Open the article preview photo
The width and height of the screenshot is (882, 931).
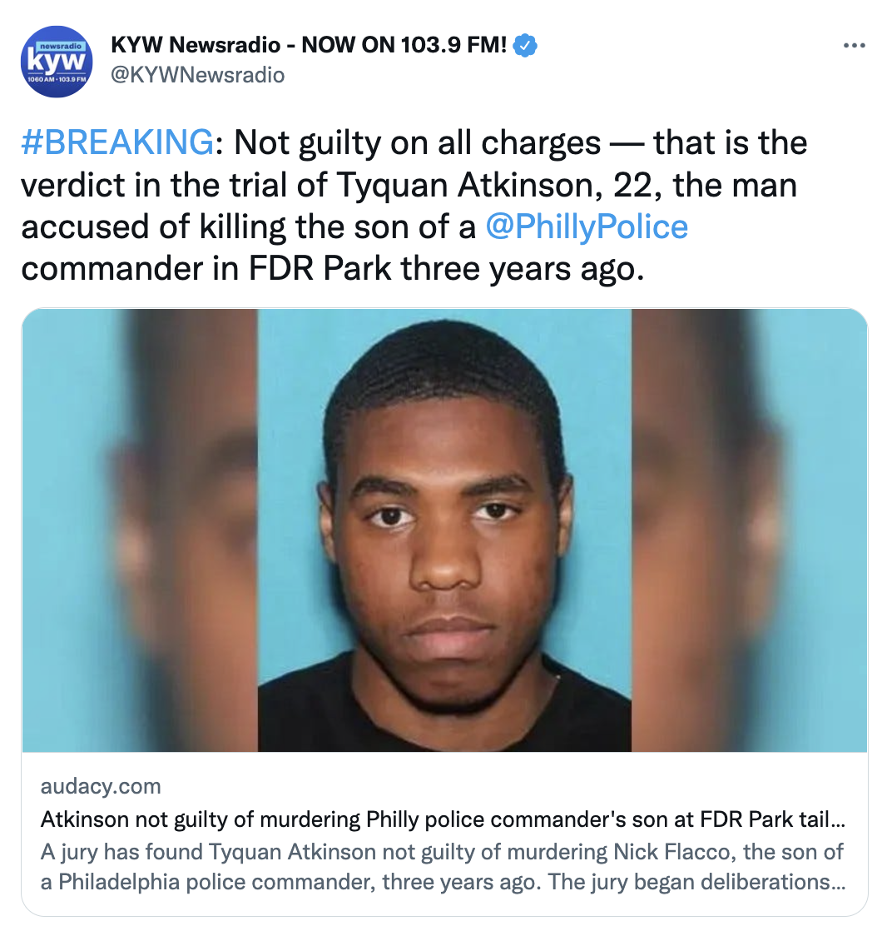tap(445, 530)
